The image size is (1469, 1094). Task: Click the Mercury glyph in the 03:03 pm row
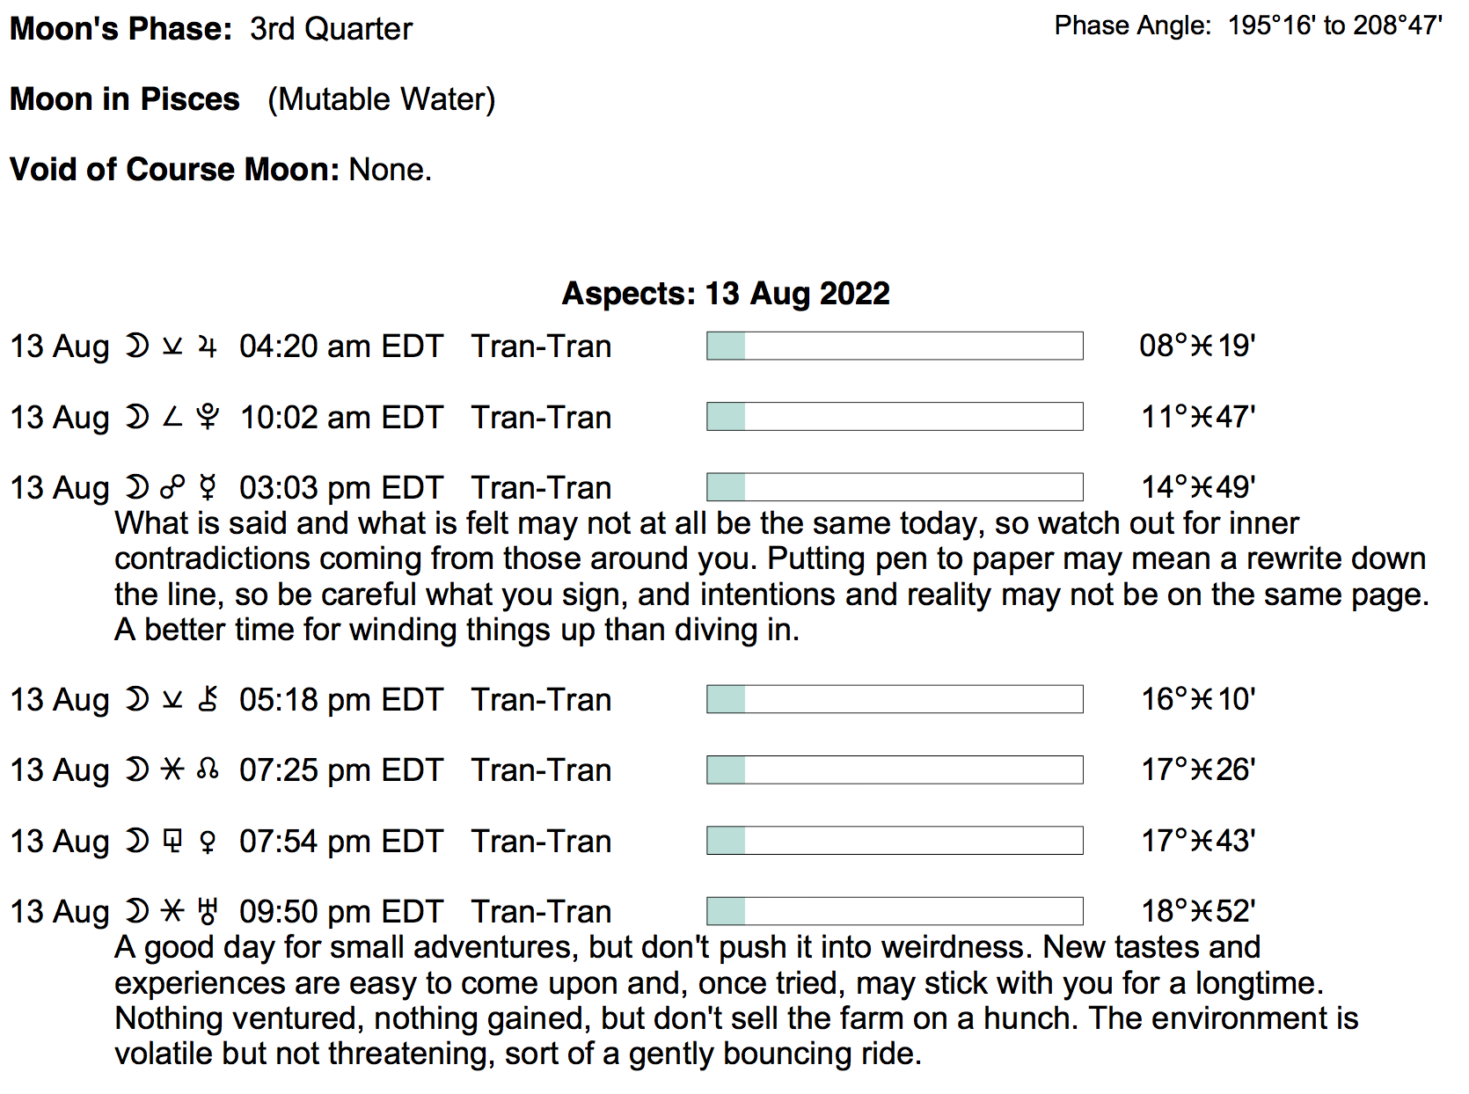[208, 488]
